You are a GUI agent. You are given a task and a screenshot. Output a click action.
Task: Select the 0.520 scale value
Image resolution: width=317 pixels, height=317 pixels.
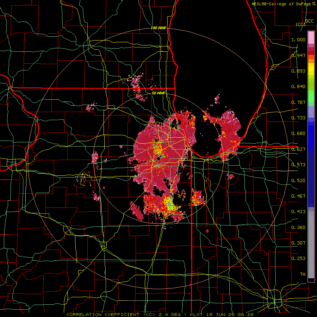(298, 181)
